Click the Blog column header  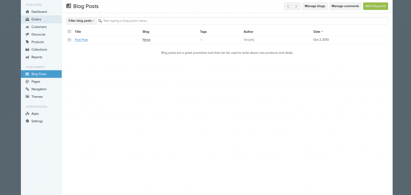pos(146,32)
